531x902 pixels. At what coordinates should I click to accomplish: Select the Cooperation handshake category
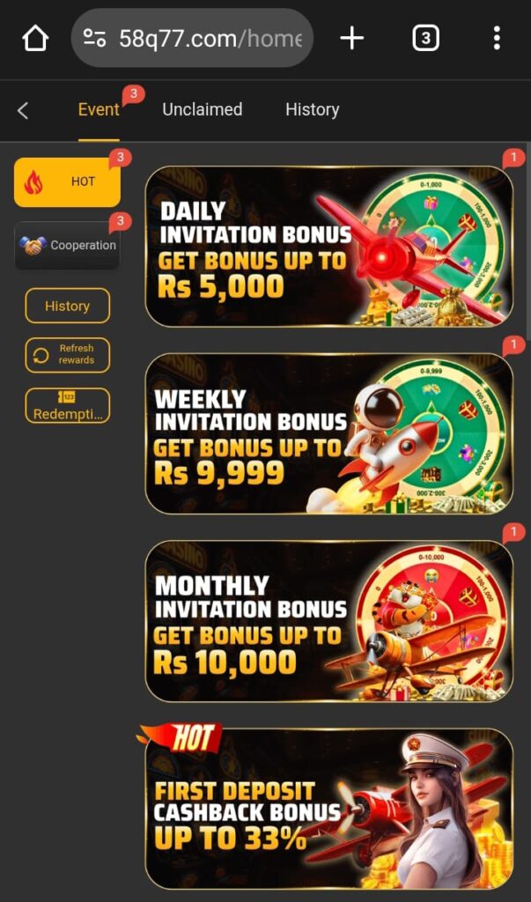click(67, 246)
